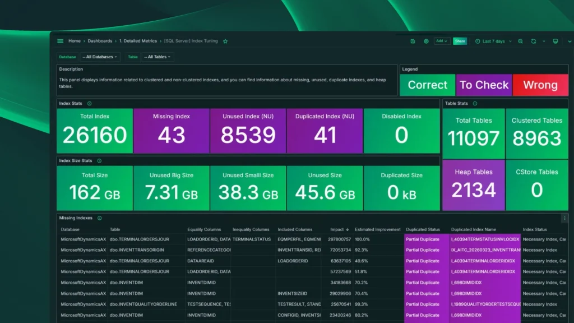The width and height of the screenshot is (574, 323).
Task: Sort by the Table column header
Action: [x=115, y=229]
